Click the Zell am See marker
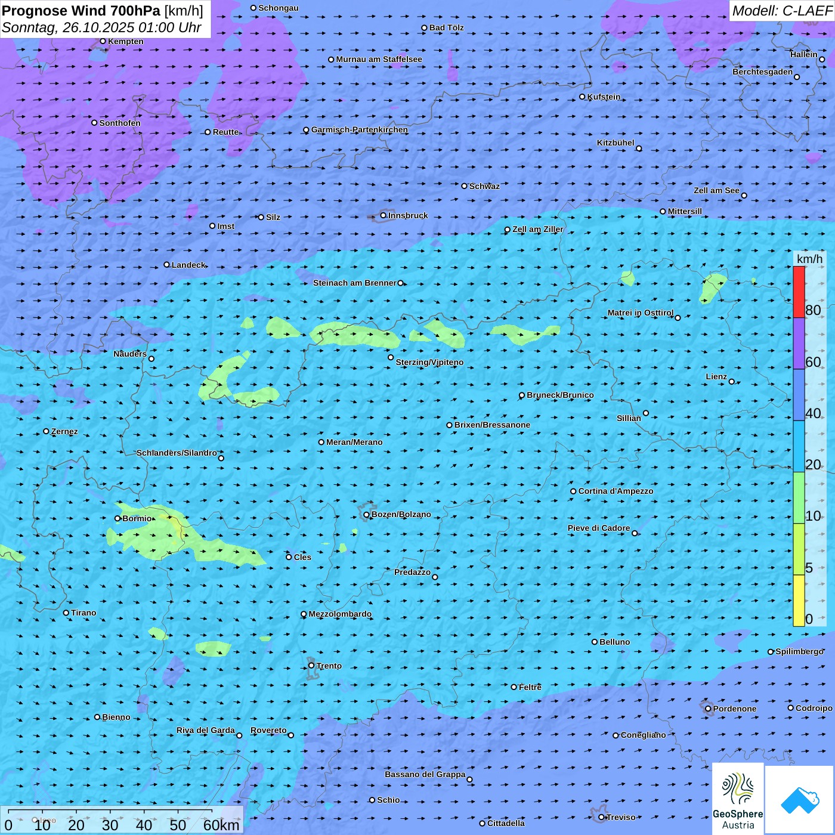Image resolution: width=835 pixels, height=835 pixels. pyautogui.click(x=744, y=196)
